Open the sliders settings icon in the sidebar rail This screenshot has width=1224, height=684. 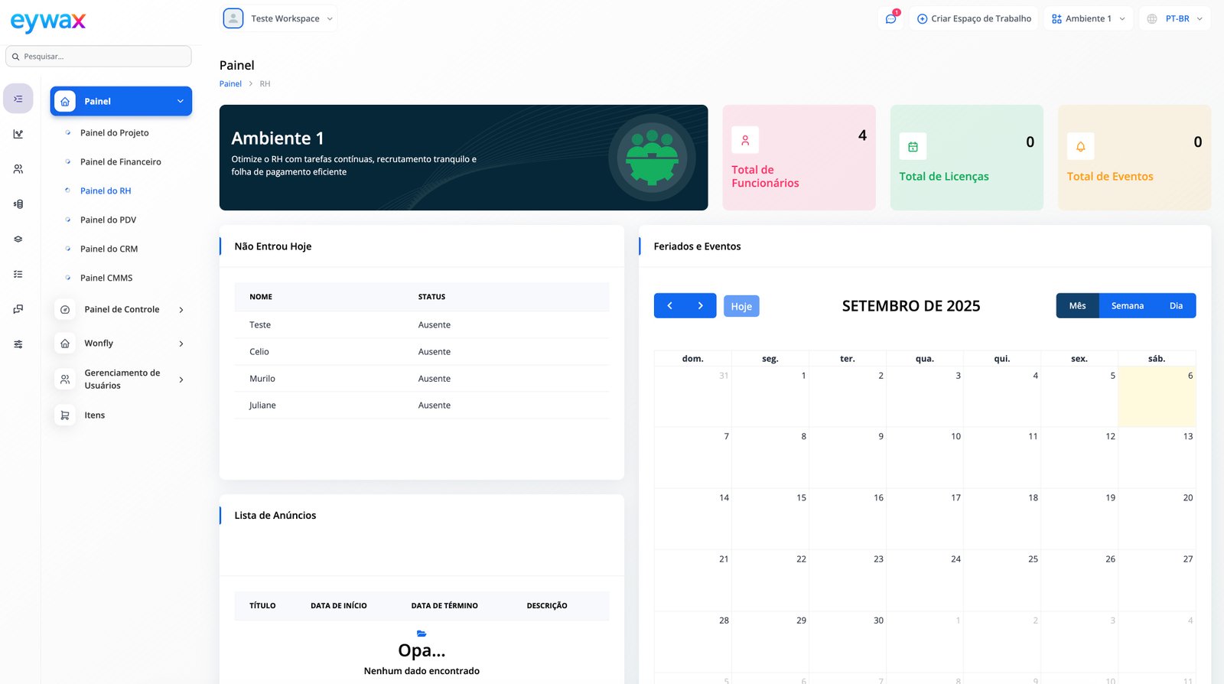pos(18,344)
